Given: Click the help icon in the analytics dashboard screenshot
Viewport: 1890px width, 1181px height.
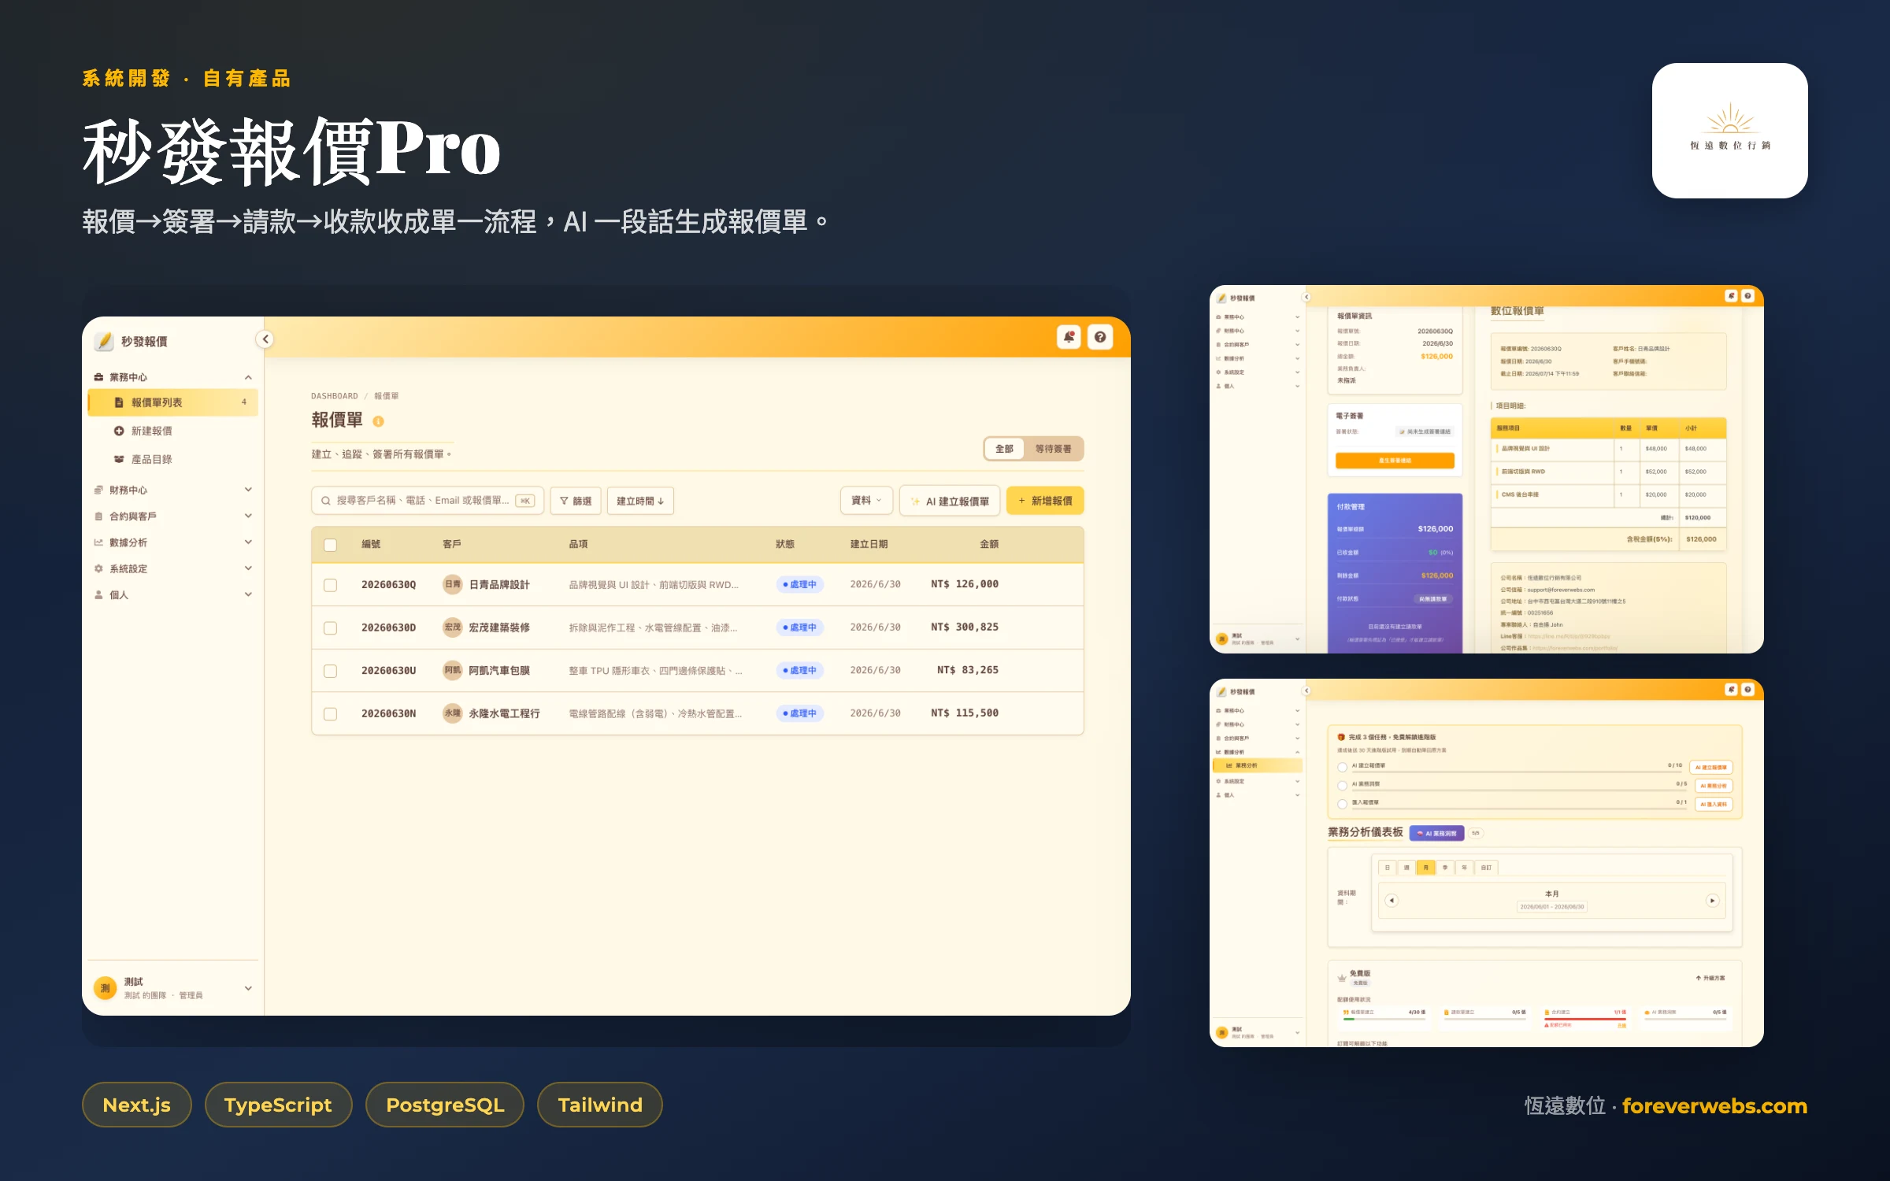Looking at the screenshot, I should [x=1747, y=690].
